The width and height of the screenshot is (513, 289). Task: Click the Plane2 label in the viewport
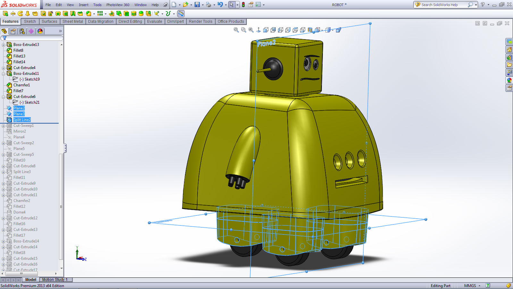pyautogui.click(x=266, y=43)
